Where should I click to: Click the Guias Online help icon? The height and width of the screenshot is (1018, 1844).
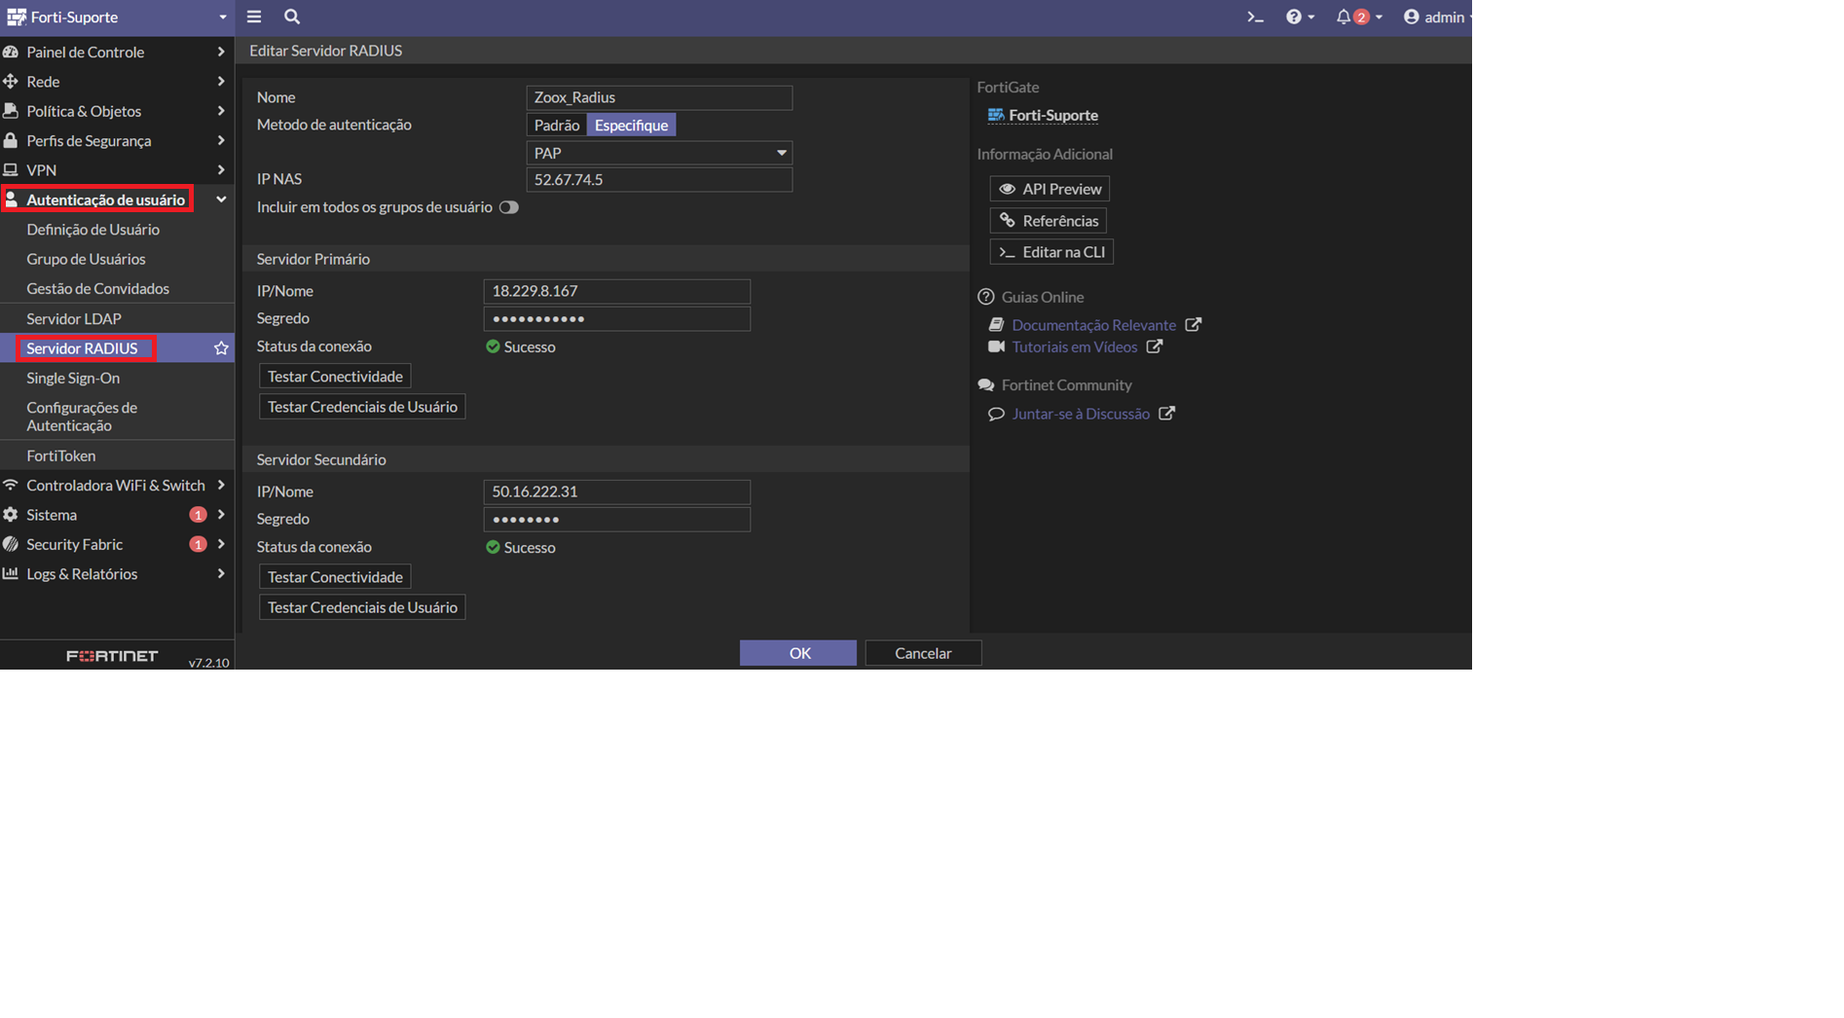pyautogui.click(x=985, y=297)
